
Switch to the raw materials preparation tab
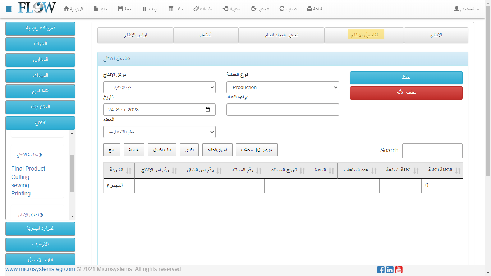click(281, 35)
